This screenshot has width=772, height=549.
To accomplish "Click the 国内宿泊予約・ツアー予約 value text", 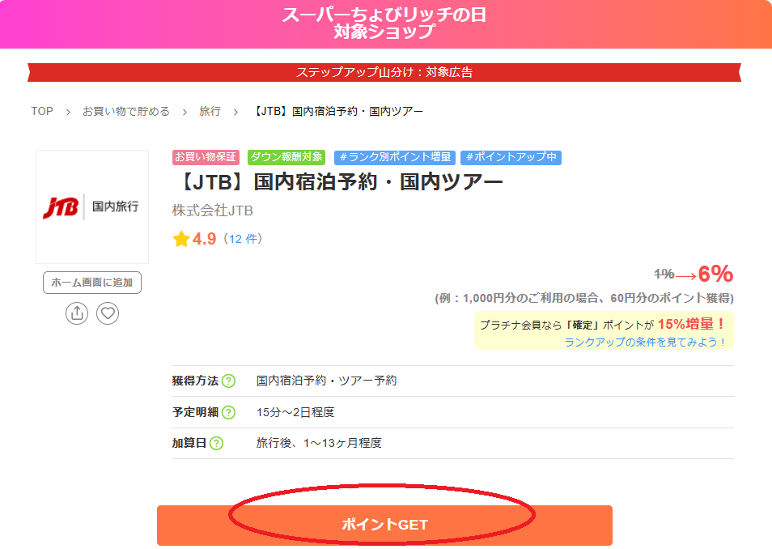I will click(326, 381).
